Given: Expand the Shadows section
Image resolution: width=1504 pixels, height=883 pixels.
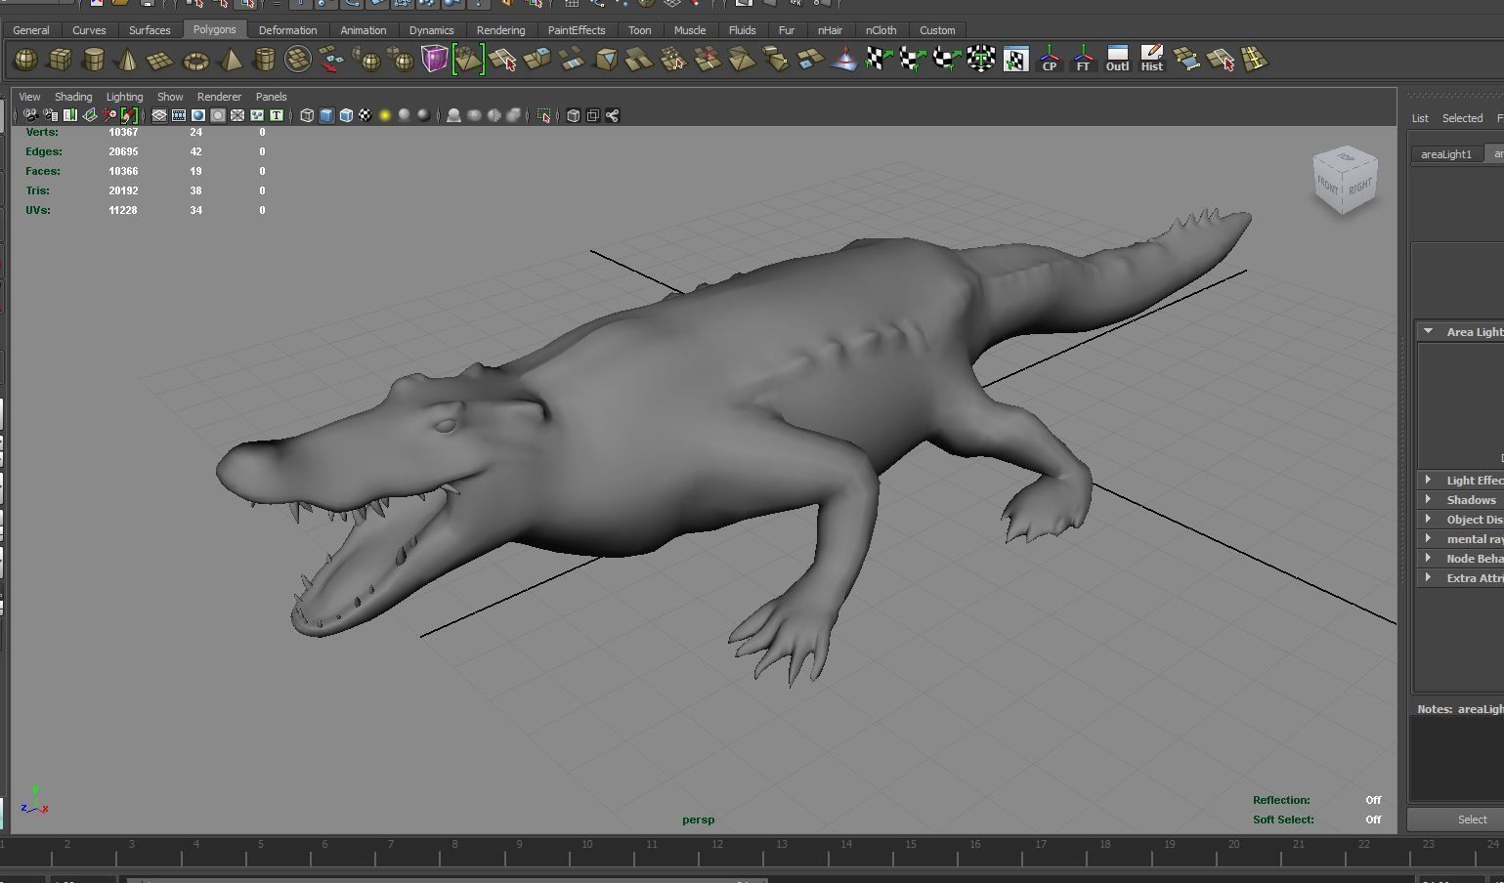Looking at the screenshot, I should [1429, 499].
